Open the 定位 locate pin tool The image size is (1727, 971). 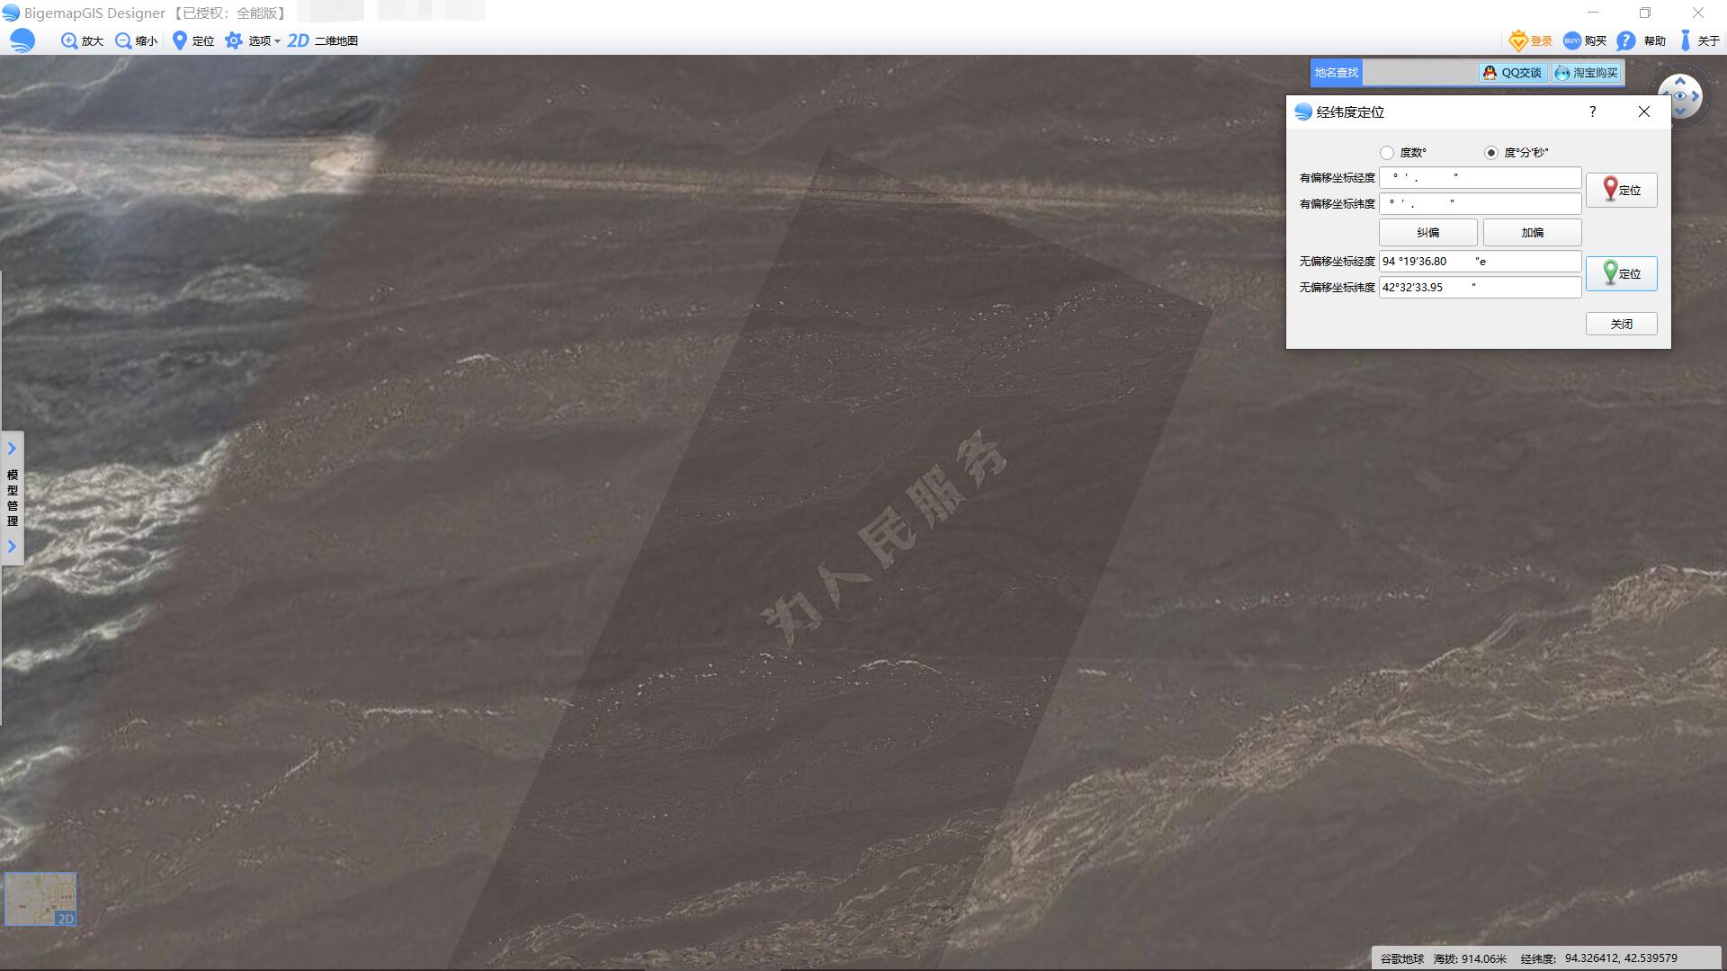tap(180, 40)
